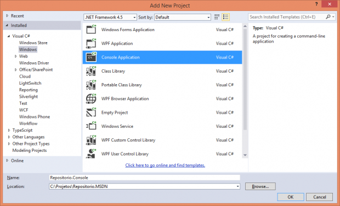Select the Workflow category

pos(28,123)
